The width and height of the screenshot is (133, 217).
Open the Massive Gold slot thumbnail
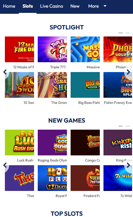coord(85,49)
